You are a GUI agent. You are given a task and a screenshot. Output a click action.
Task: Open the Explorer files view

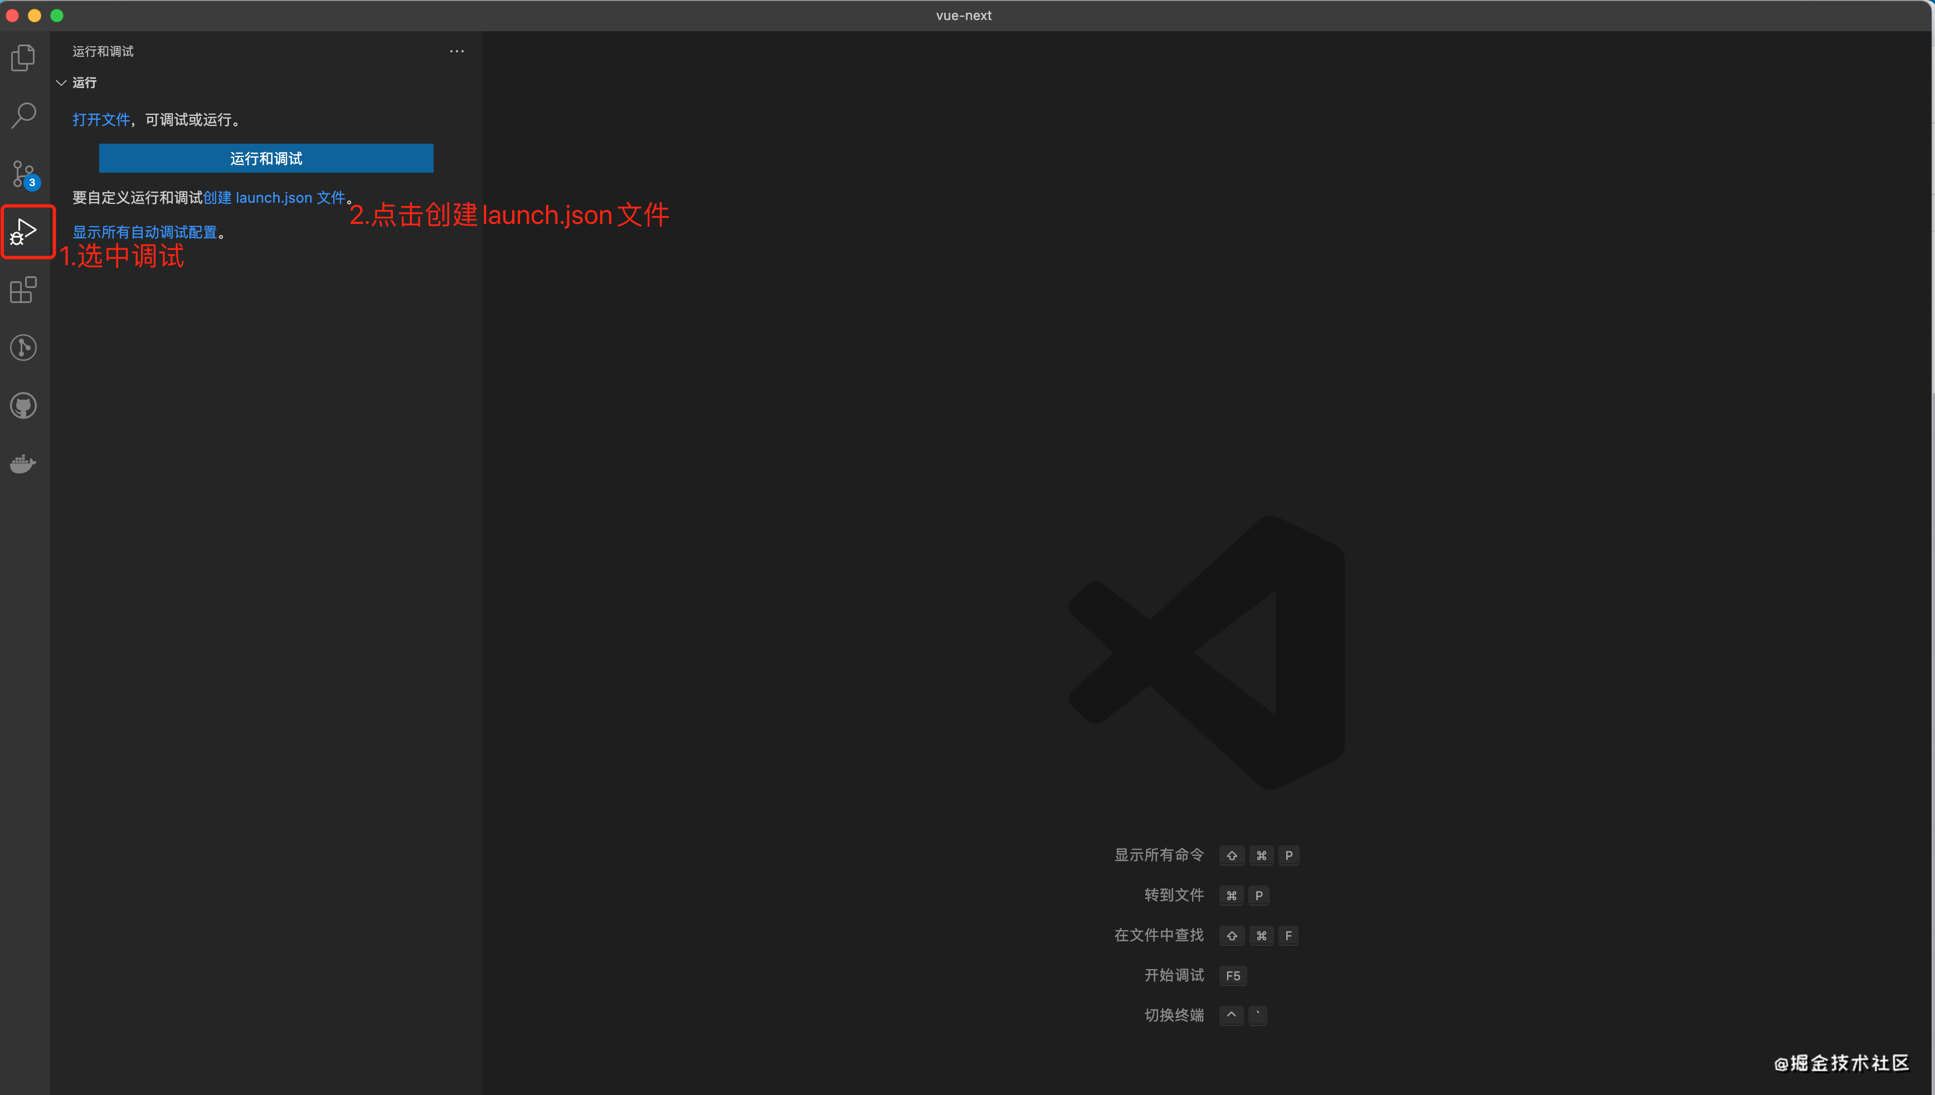[x=23, y=57]
